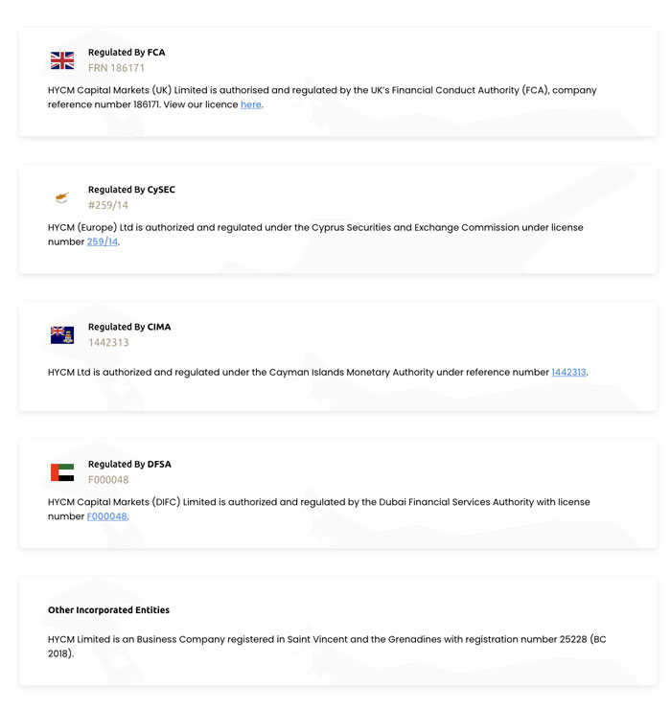Click the grey 'F000048' number under DFSA

tap(108, 479)
